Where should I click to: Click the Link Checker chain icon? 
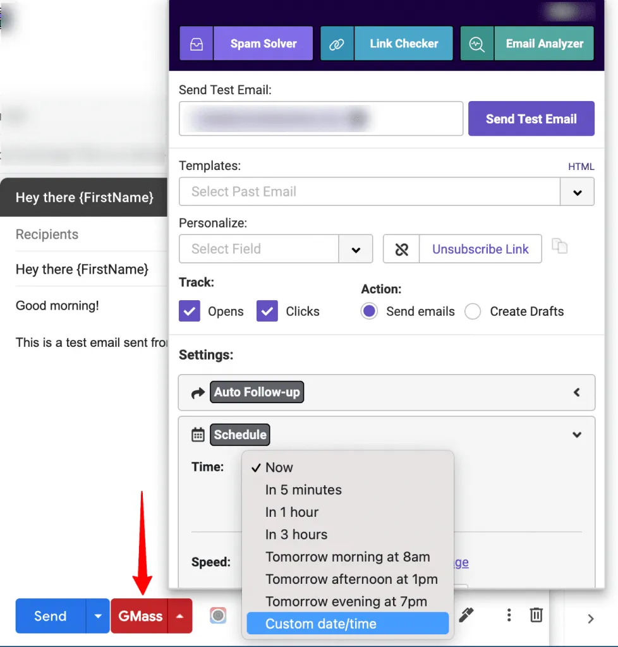(x=337, y=44)
